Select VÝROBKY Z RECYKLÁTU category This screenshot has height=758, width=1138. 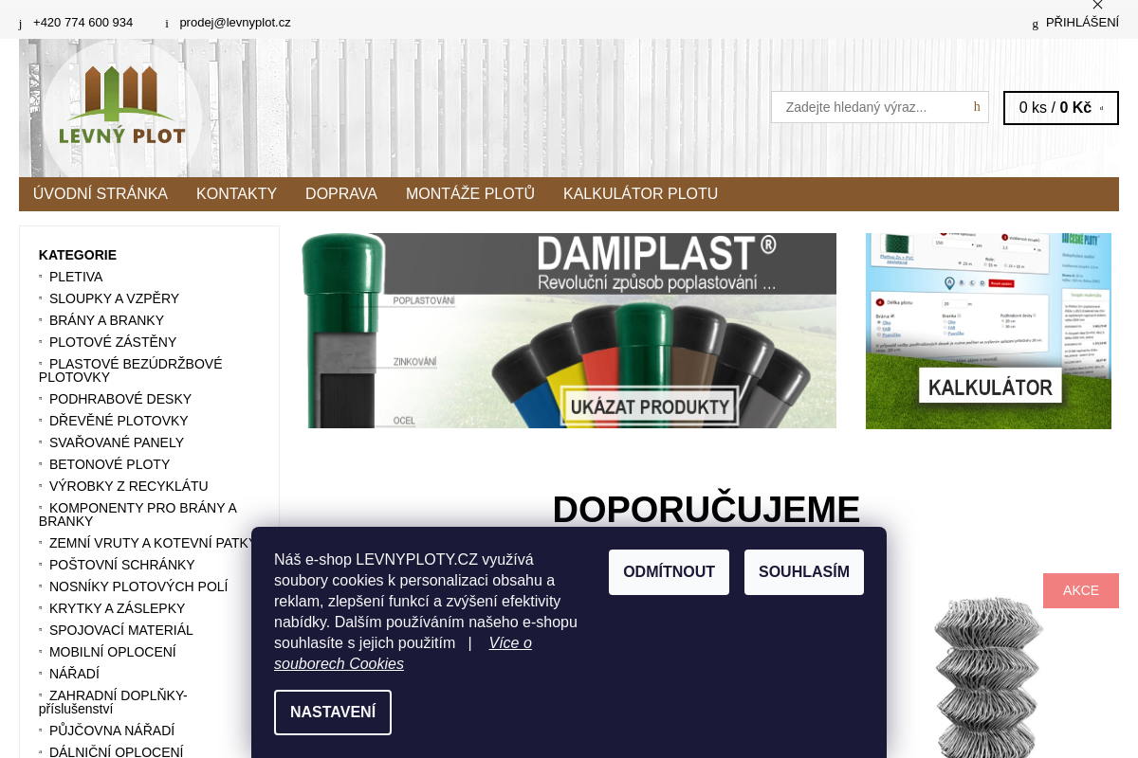pos(129,486)
